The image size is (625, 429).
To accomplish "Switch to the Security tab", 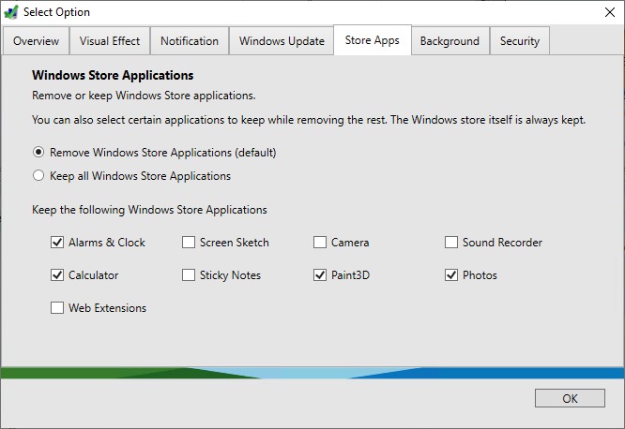I will 519,41.
